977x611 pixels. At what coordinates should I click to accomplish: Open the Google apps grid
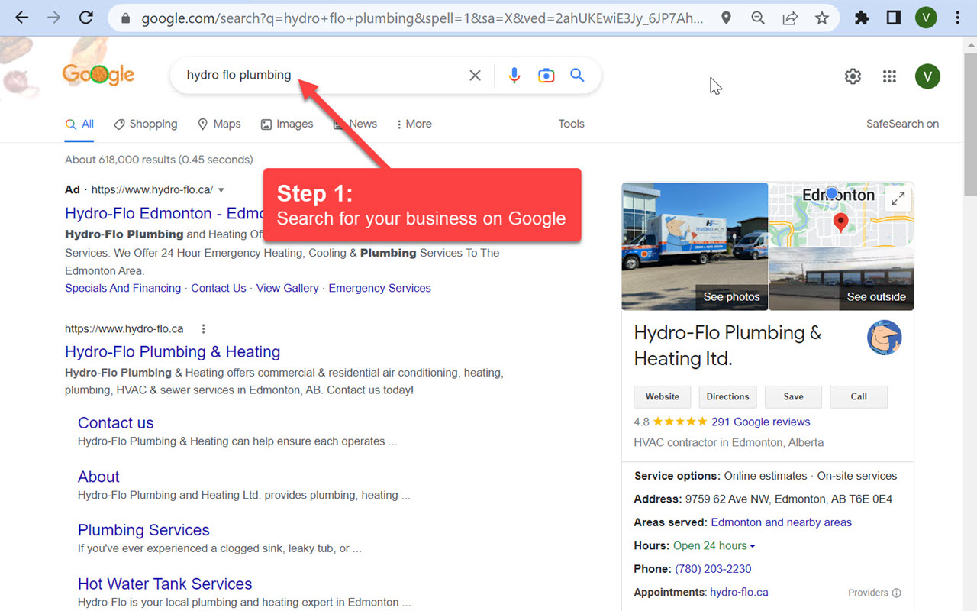coord(888,76)
